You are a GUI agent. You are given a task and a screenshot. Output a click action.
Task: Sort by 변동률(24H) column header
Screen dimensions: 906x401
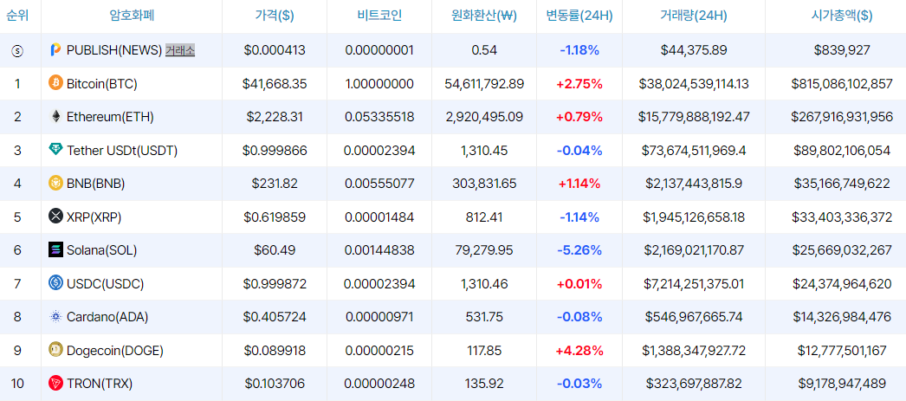point(579,16)
